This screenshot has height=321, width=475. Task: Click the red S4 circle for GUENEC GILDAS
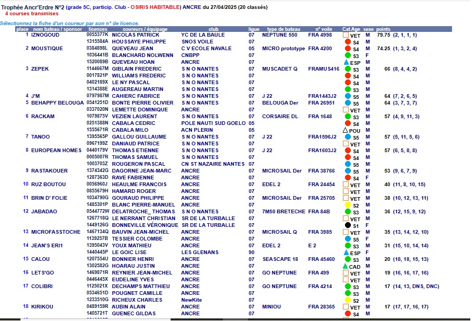(x=348, y=313)
